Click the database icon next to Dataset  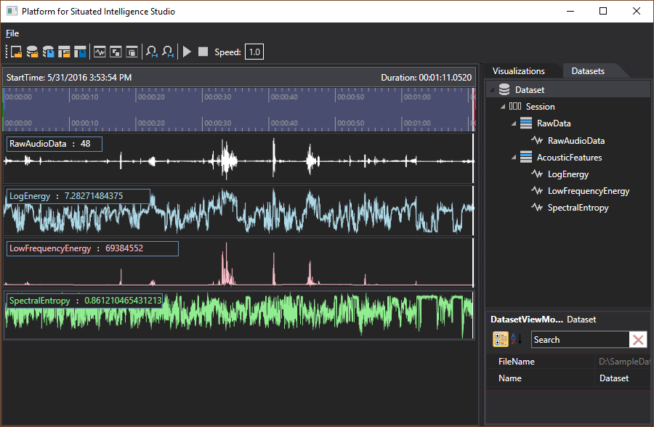pos(504,89)
